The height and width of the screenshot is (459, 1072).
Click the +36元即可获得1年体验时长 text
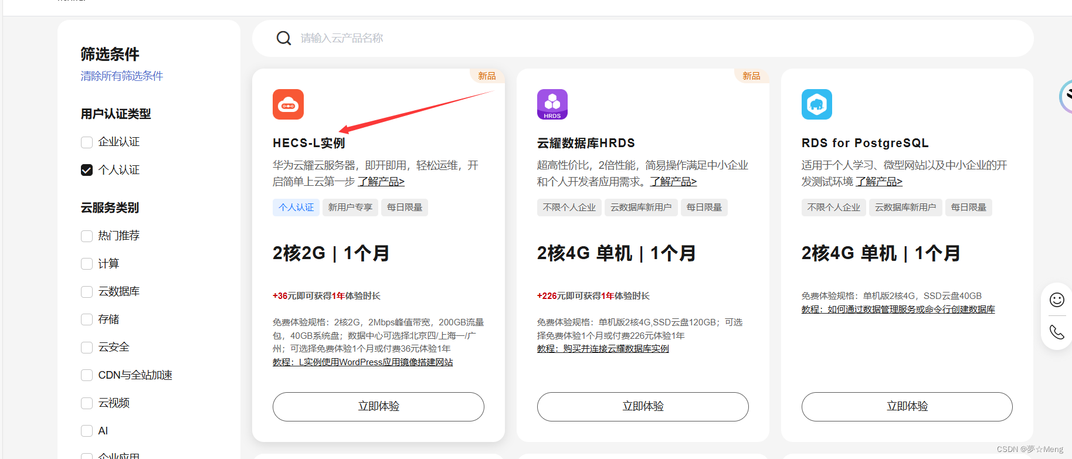coord(327,296)
